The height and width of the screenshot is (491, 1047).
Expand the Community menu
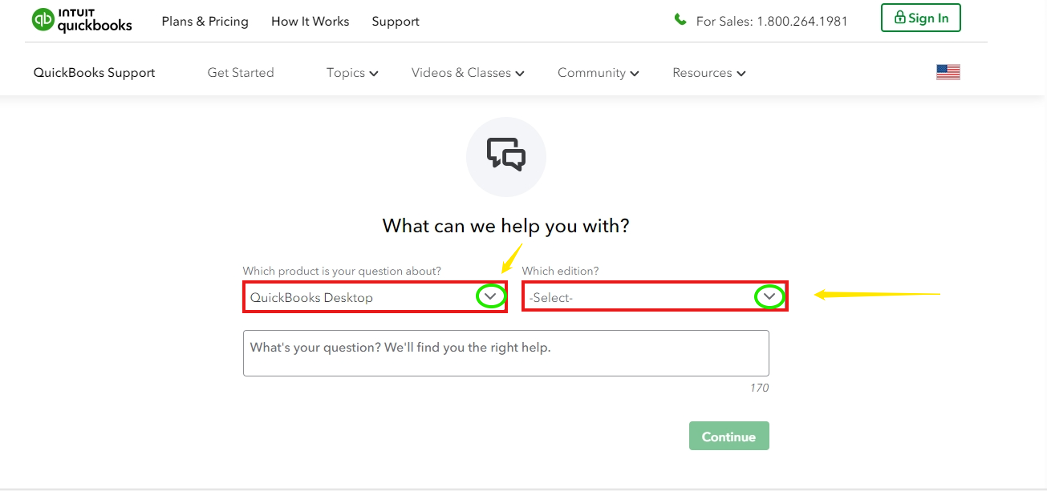click(598, 73)
